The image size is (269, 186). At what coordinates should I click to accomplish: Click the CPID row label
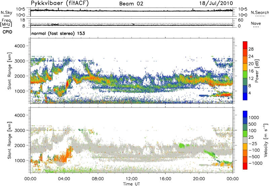[x=7, y=32]
